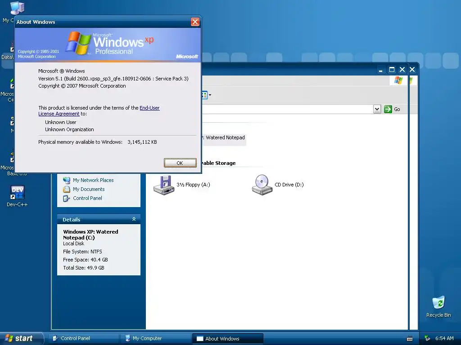Screen dimensions: 461x345
Task: Open the 3½ Floppy (A:) drive
Action: pos(182,185)
